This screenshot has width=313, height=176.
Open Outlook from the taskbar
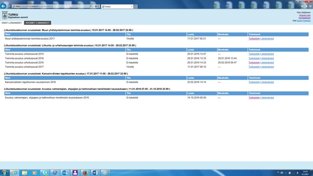65,173
